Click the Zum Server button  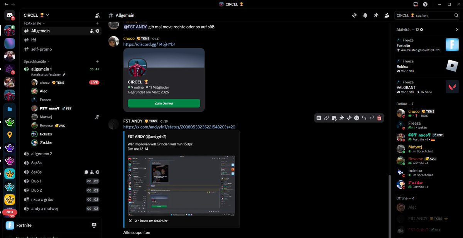pyautogui.click(x=164, y=103)
